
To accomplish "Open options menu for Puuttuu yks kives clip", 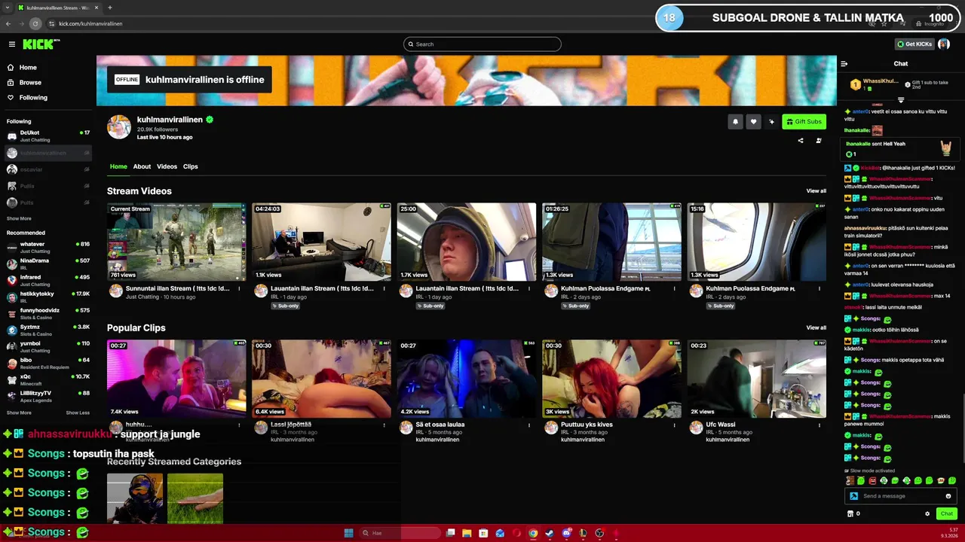I will (675, 425).
